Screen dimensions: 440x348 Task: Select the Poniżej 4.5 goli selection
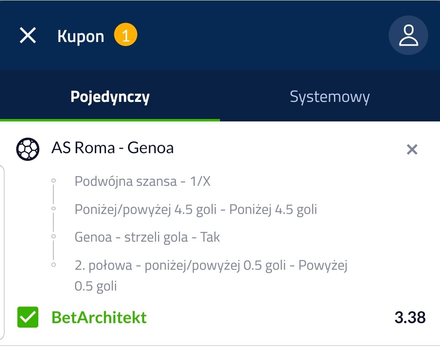coord(196,209)
